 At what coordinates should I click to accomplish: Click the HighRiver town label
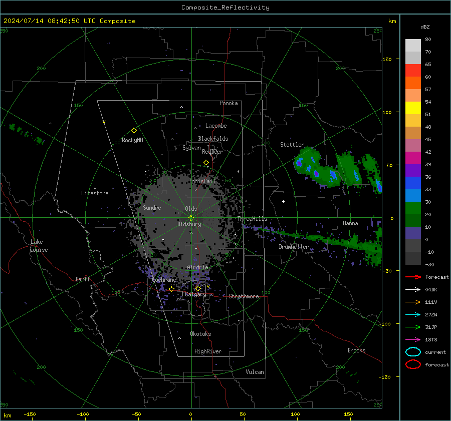[x=208, y=351]
